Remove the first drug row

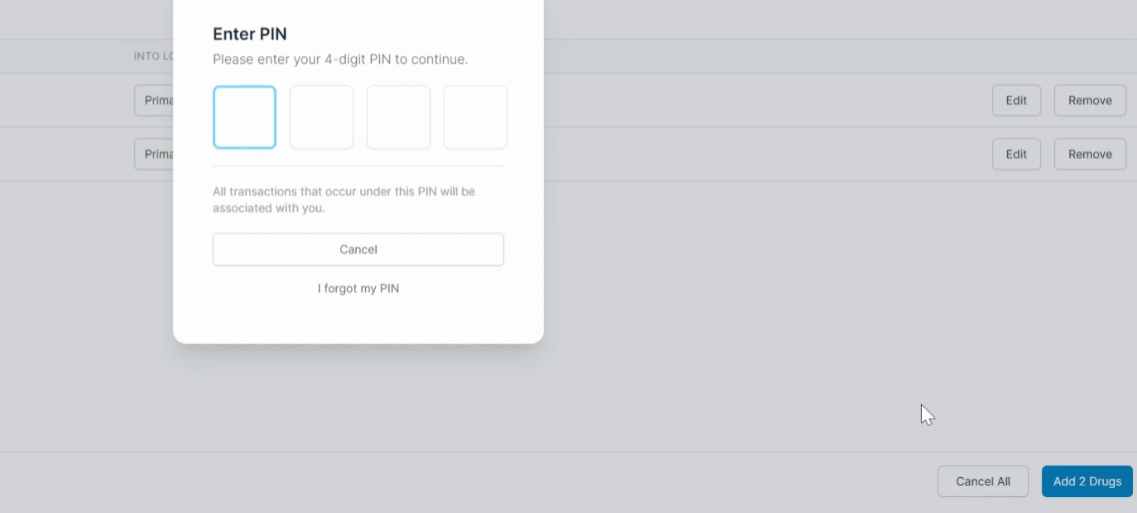pyautogui.click(x=1090, y=100)
